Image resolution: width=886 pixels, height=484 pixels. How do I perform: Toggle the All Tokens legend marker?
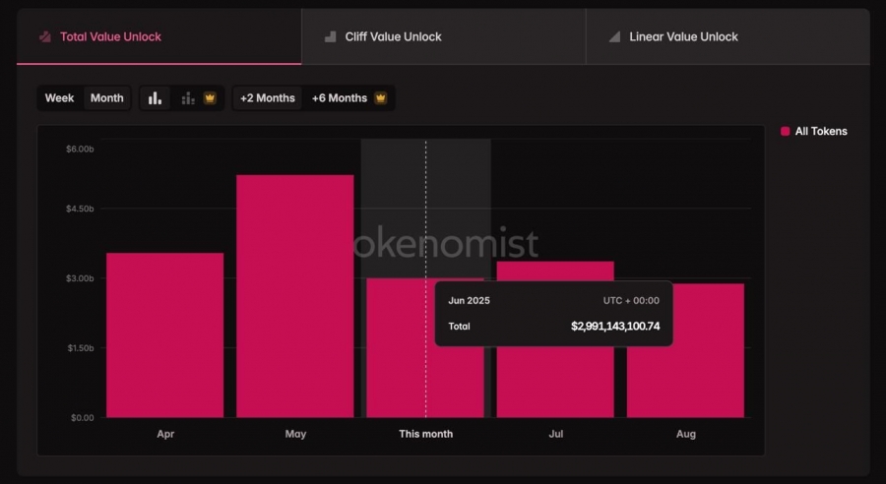pyautogui.click(x=785, y=132)
